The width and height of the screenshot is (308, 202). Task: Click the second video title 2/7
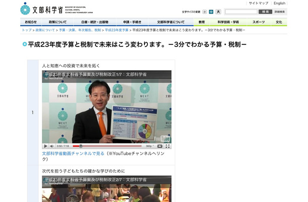pos(95,180)
